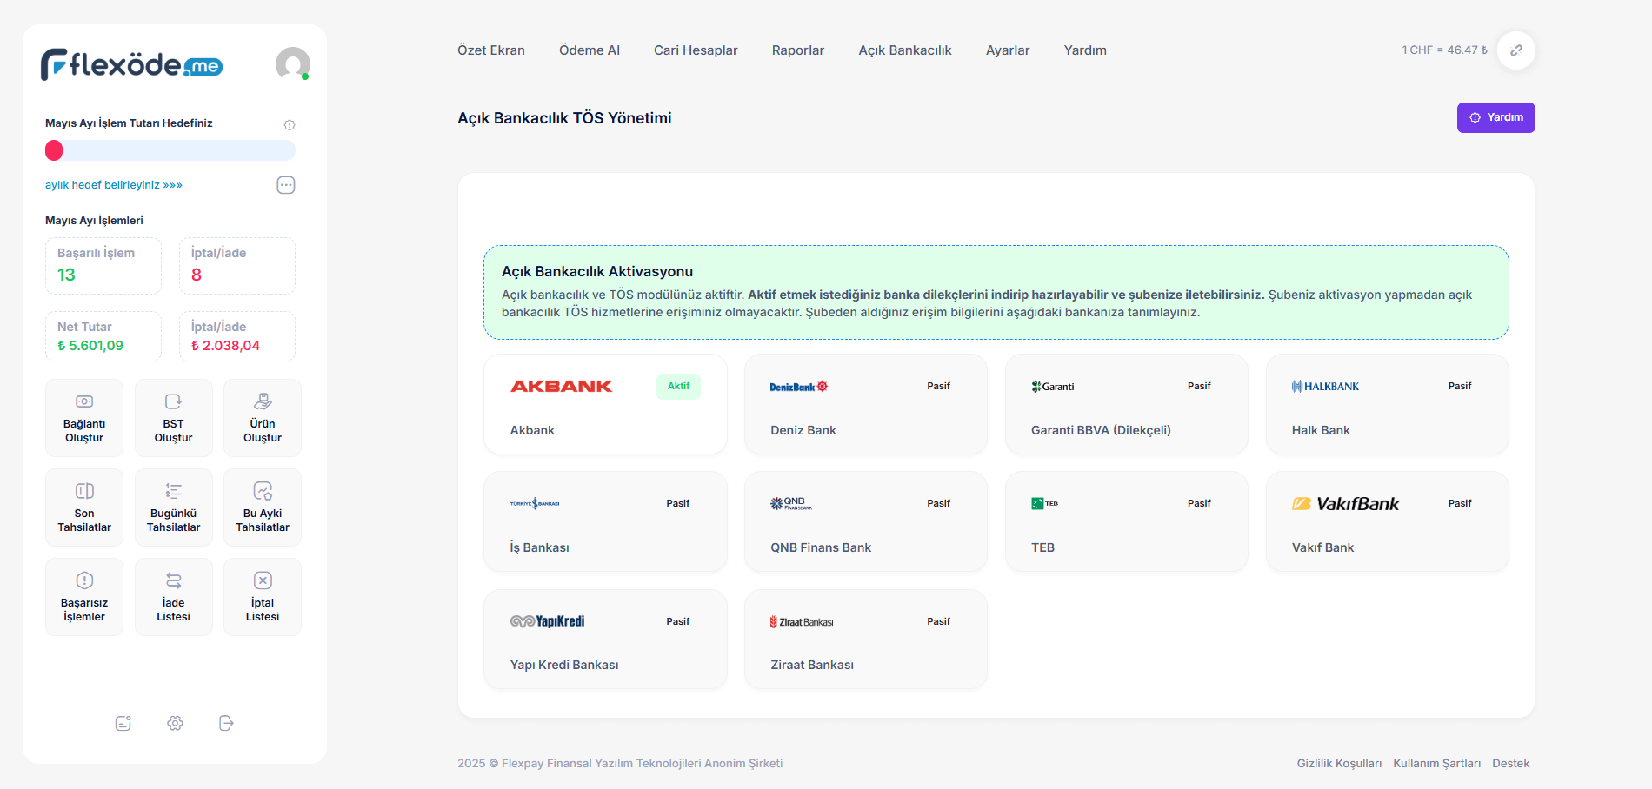
Task: Open sidebar settings gear icon
Action: [175, 723]
